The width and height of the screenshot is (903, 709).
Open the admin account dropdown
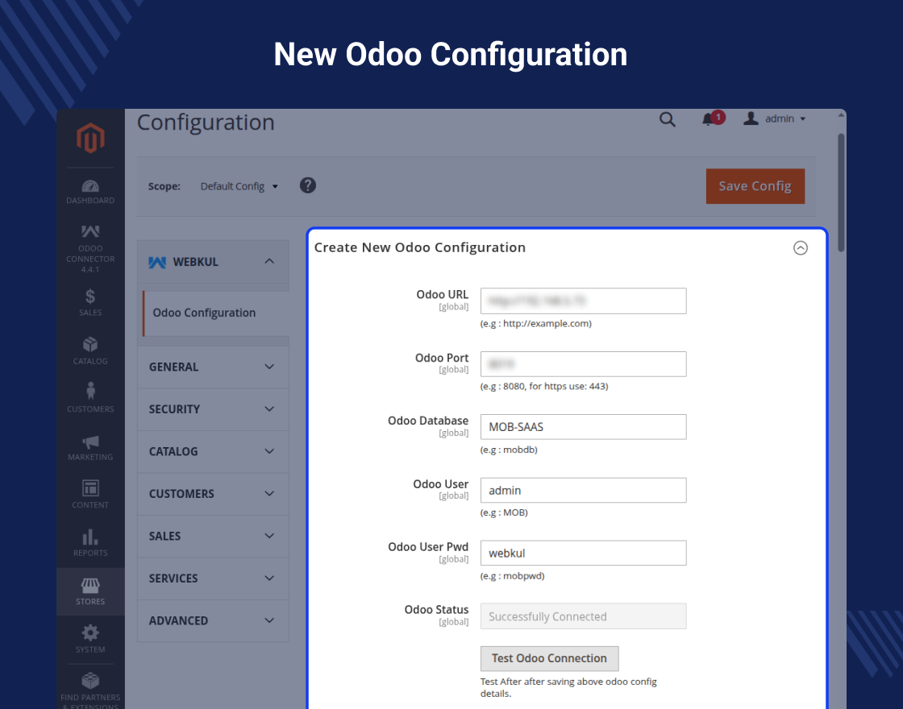775,118
